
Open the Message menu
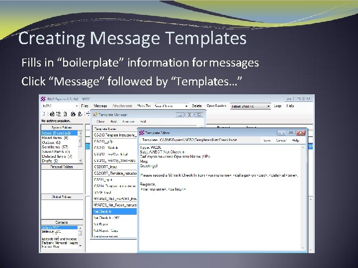coord(100,106)
